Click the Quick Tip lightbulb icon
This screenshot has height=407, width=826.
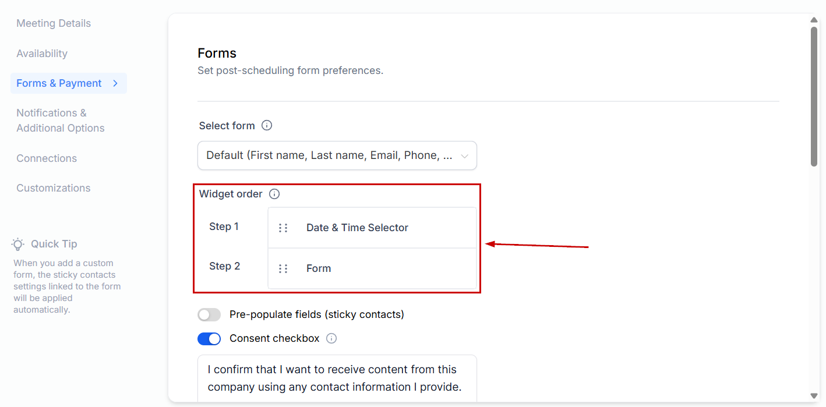pyautogui.click(x=18, y=244)
